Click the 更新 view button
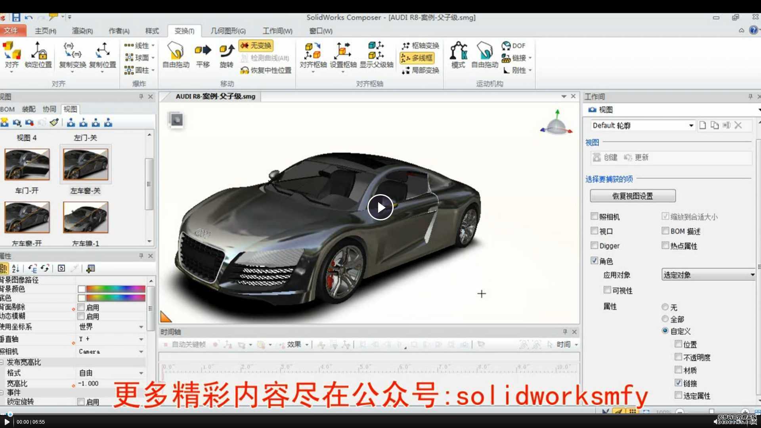The image size is (761, 428). (636, 157)
